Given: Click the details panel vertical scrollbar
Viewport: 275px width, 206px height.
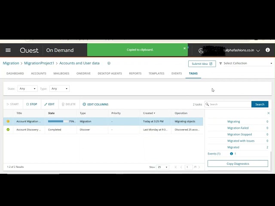Looking at the screenshot, I should (x=271, y=161).
